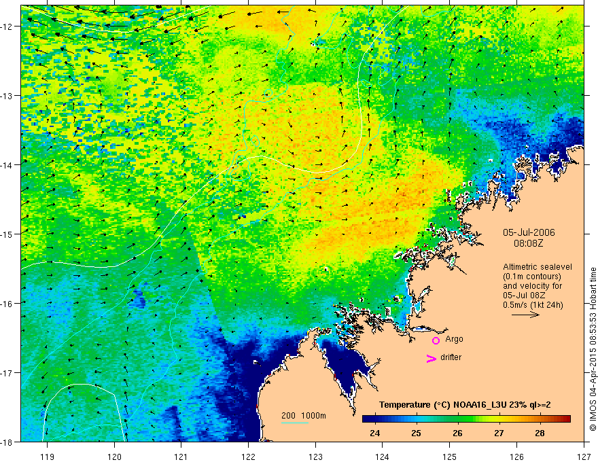The width and height of the screenshot is (598, 462).
Task: Click the 'drifter' legend label
Action: (451, 357)
